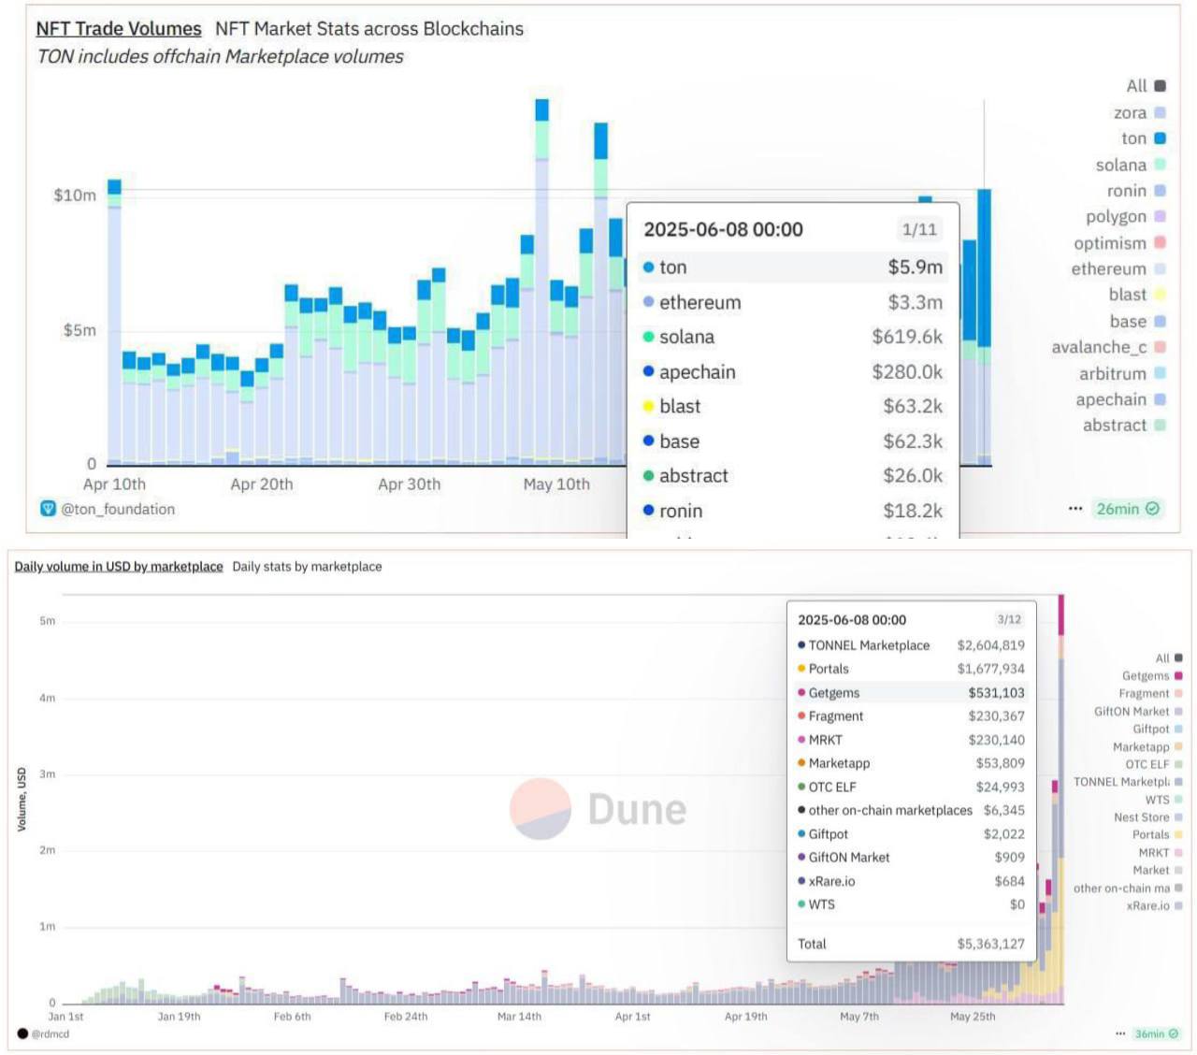Toggle the ton series in the legend
Viewport: 1197px width, 1055px height.
[x=1144, y=138]
